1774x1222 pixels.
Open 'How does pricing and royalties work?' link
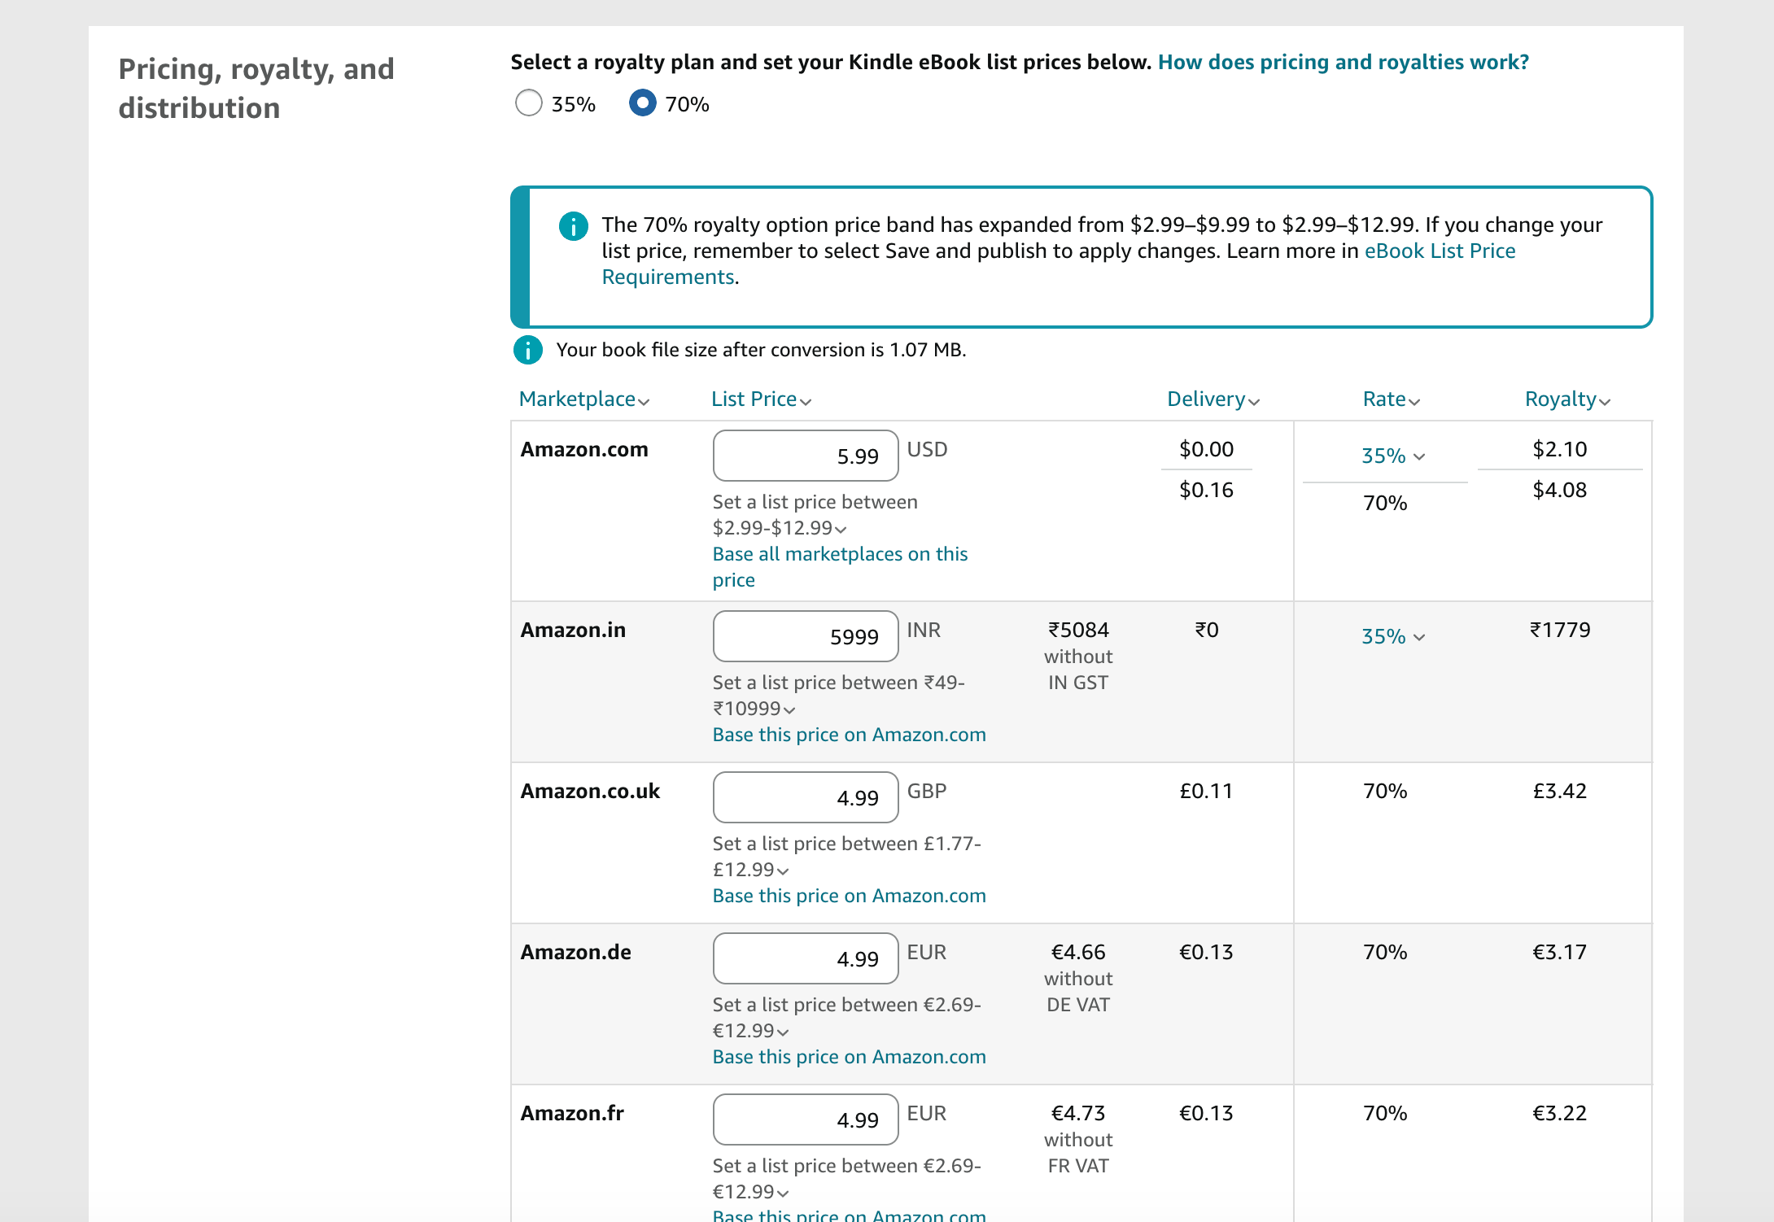(1344, 63)
